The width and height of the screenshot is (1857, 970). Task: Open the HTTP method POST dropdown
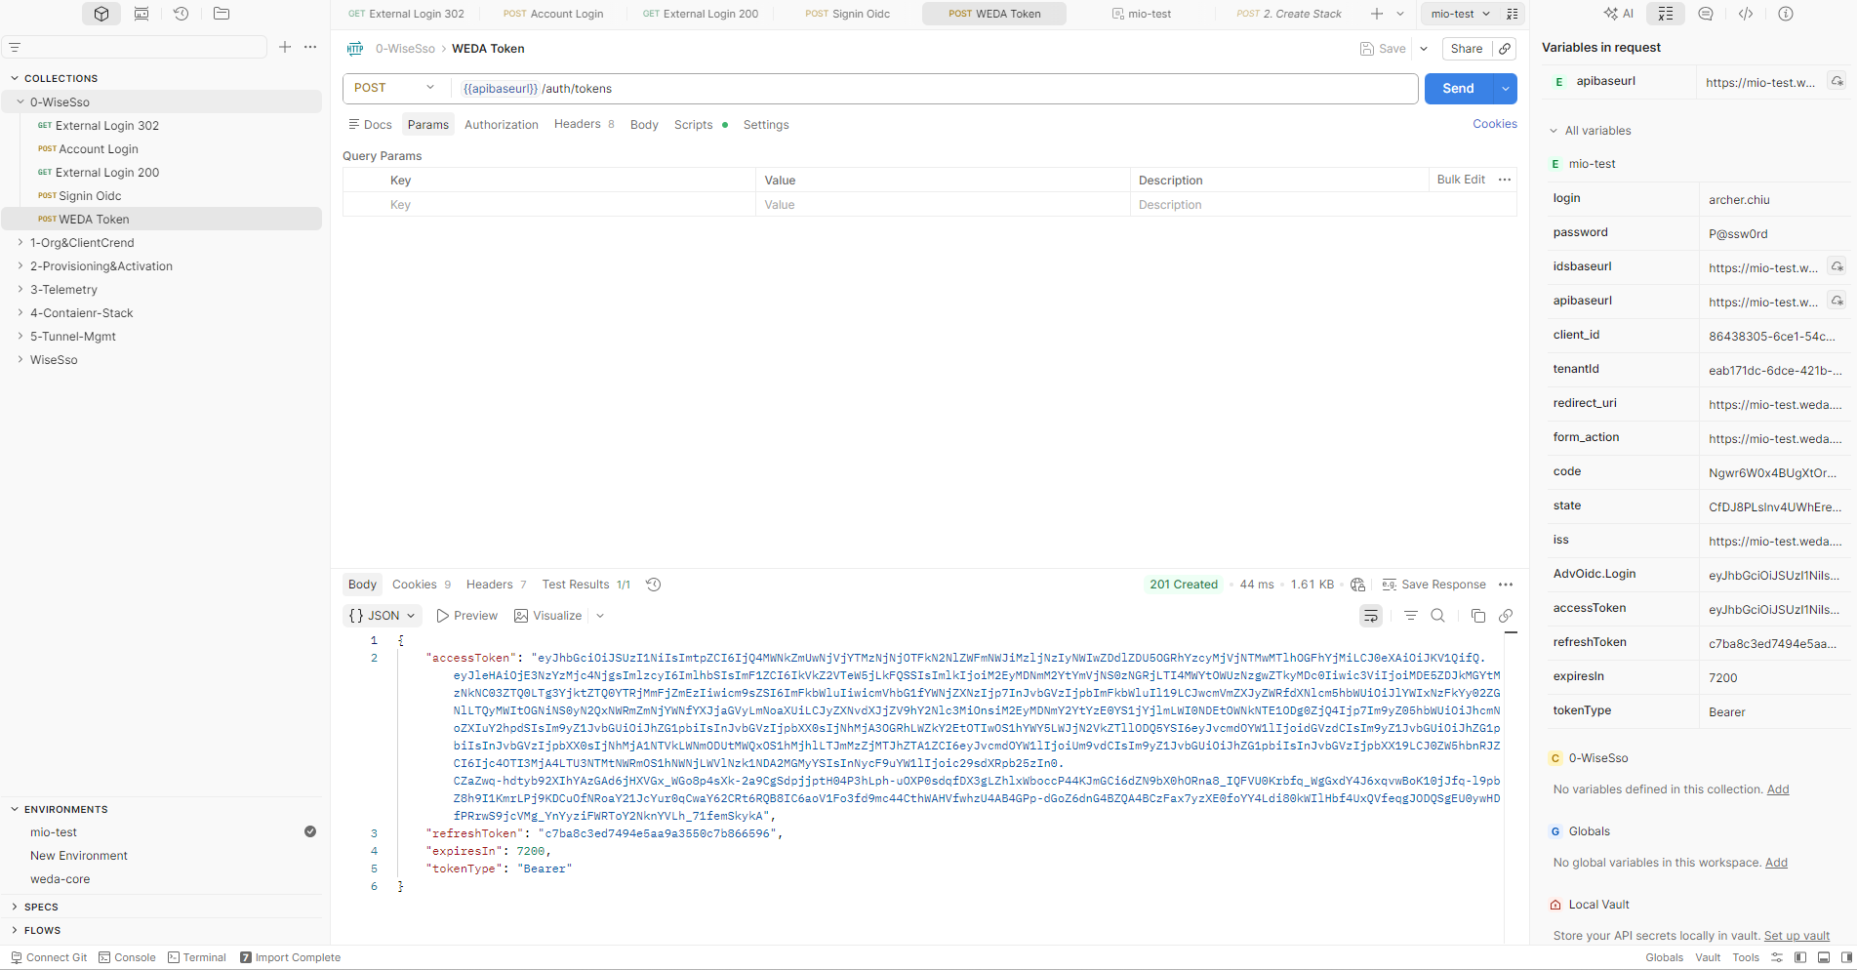click(394, 88)
